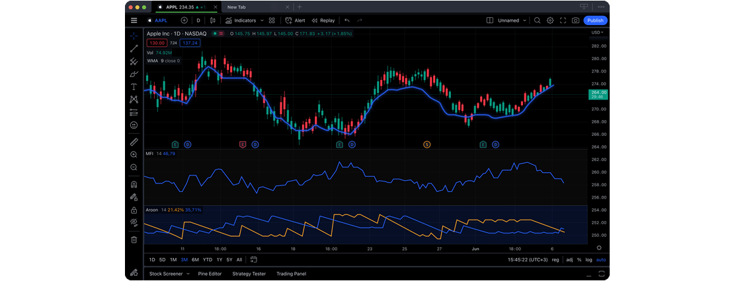Open the go to date calendar icon
The image size is (734, 281).
pyautogui.click(x=254, y=259)
